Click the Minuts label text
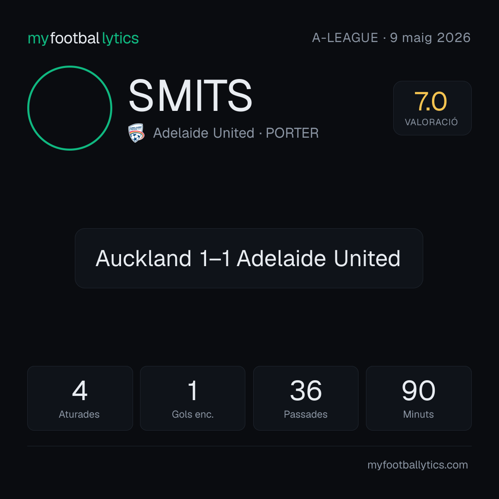499x499 pixels. [x=419, y=414]
